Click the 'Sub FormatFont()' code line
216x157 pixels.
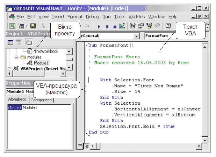coord(111,45)
